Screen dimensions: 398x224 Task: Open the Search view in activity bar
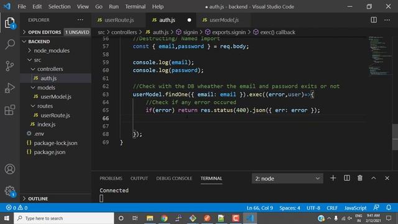pos(10,44)
